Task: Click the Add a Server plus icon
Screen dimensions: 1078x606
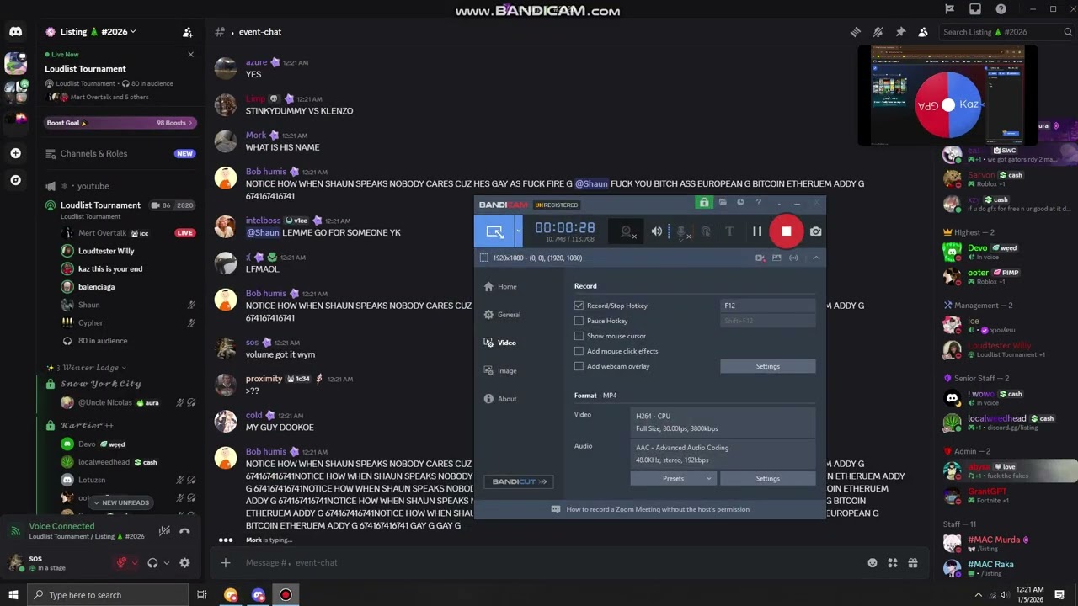Action: point(15,153)
